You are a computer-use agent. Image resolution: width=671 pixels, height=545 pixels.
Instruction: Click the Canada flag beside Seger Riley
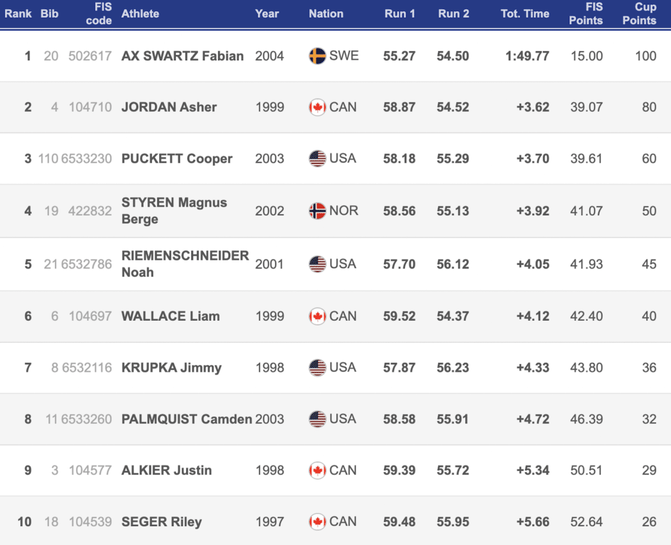pyautogui.click(x=317, y=522)
